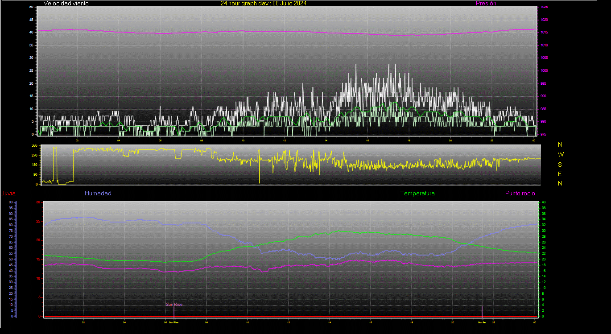The width and height of the screenshot is (611, 334).
Task: Click wind direction axis value 90
Action: point(35,174)
